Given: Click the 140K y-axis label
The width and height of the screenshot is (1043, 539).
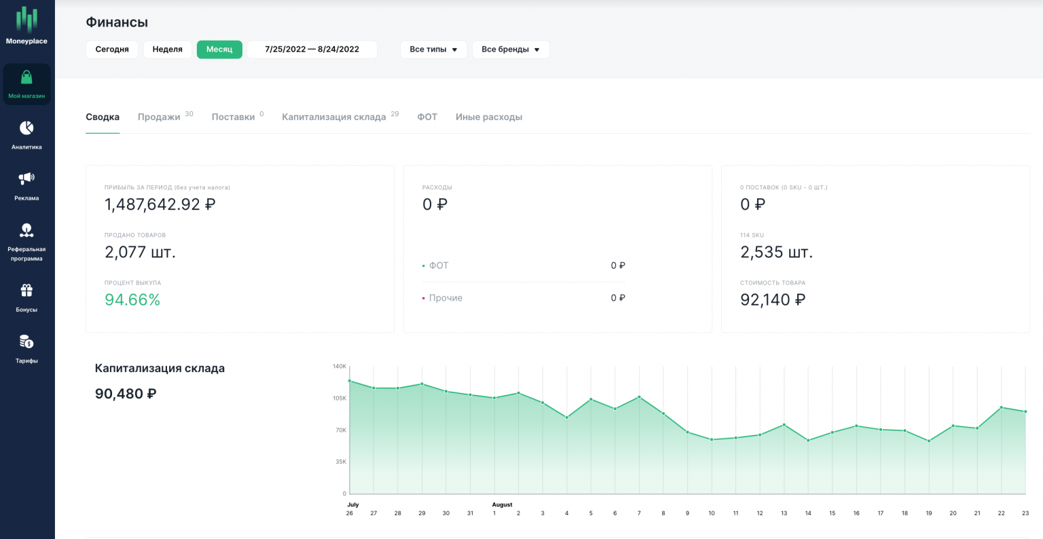Looking at the screenshot, I should pos(340,367).
